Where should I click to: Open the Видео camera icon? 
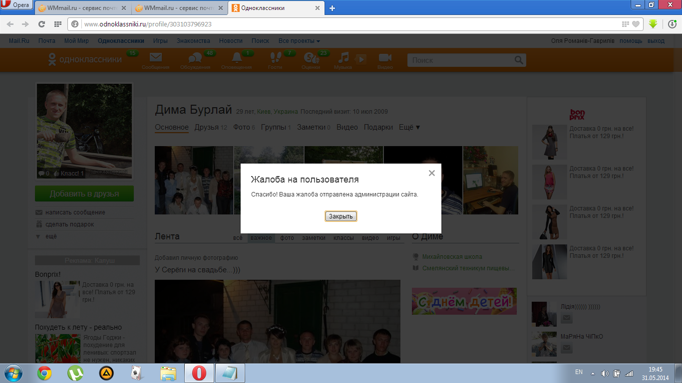pyautogui.click(x=385, y=58)
